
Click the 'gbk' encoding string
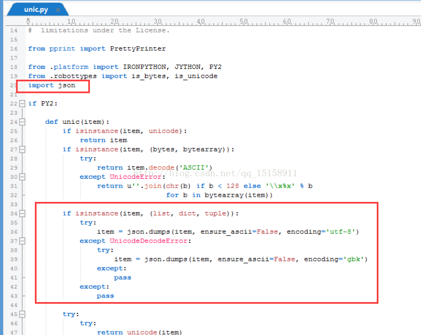click(x=354, y=259)
